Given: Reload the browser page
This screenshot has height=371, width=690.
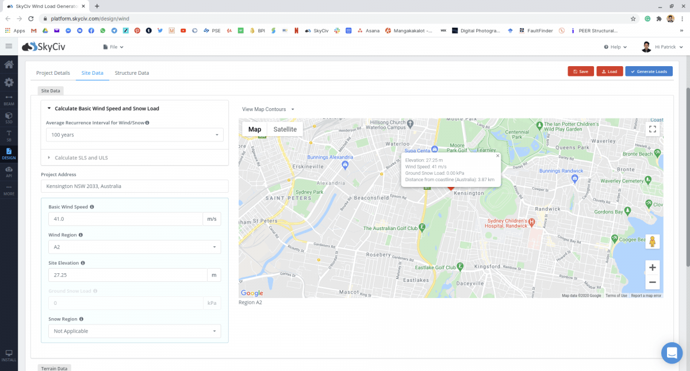Looking at the screenshot, I should pos(31,18).
